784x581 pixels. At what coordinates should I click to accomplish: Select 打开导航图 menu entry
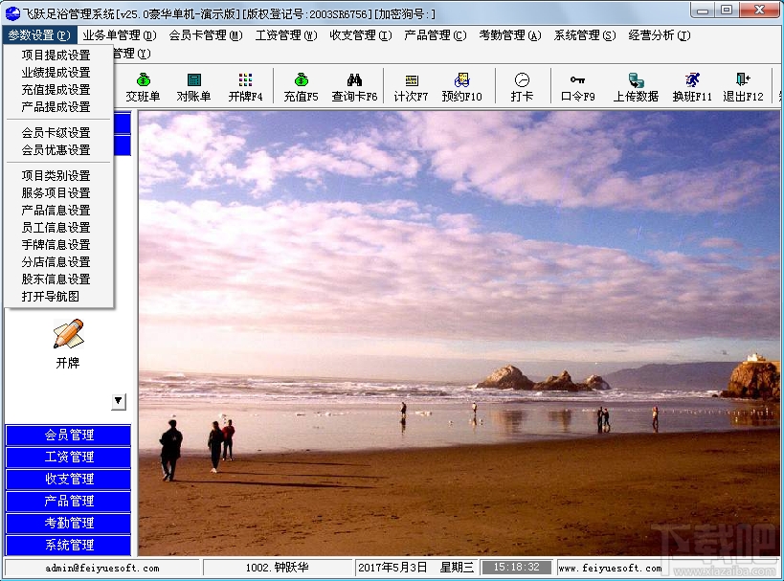click(x=58, y=297)
